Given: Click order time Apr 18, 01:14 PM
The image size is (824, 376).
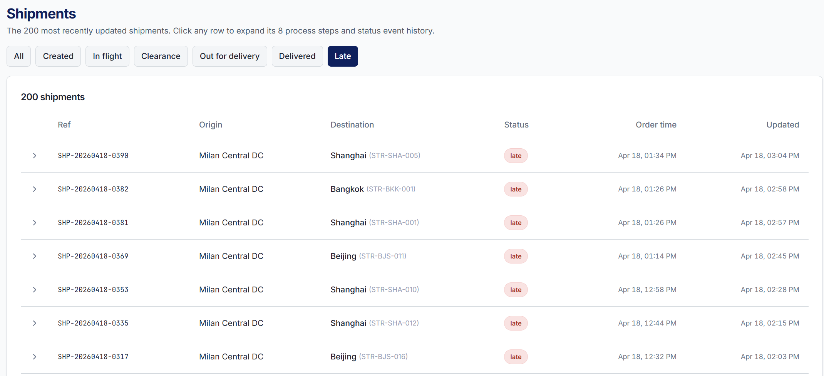Looking at the screenshot, I should pos(647,256).
